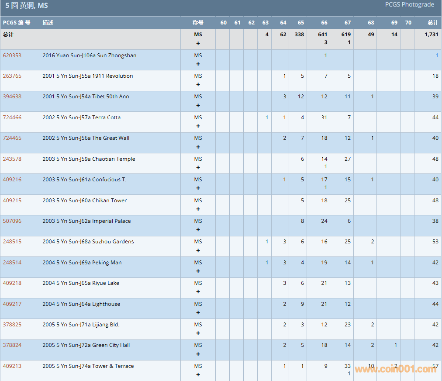Click the 总计 column header on right
Screen dimensions: 442x381
click(432, 23)
